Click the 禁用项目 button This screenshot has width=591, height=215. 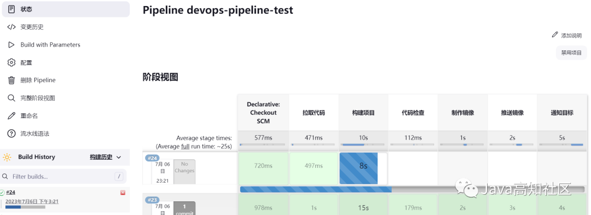[571, 53]
